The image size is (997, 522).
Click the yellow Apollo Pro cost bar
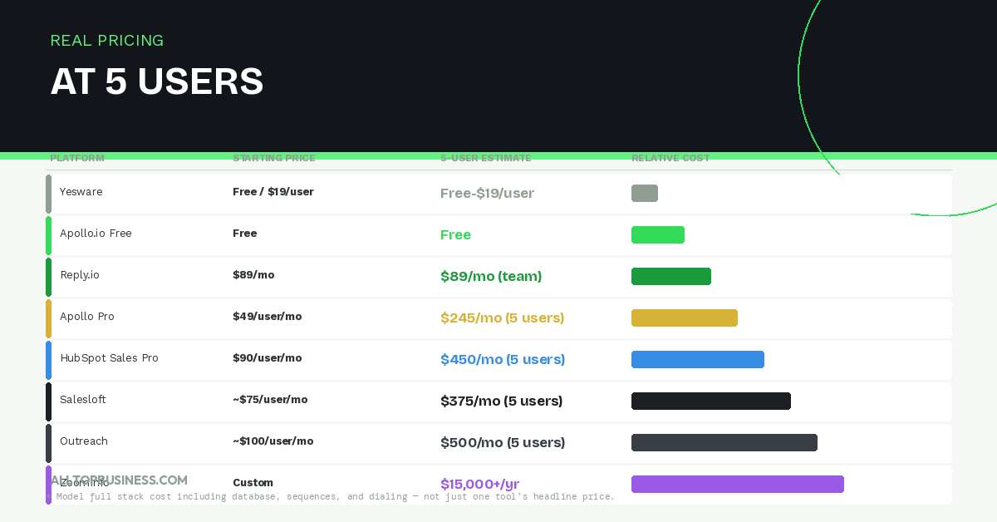click(x=685, y=318)
